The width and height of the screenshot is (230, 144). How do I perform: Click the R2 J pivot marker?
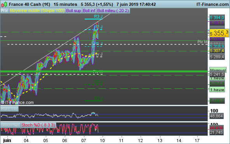[98, 27]
